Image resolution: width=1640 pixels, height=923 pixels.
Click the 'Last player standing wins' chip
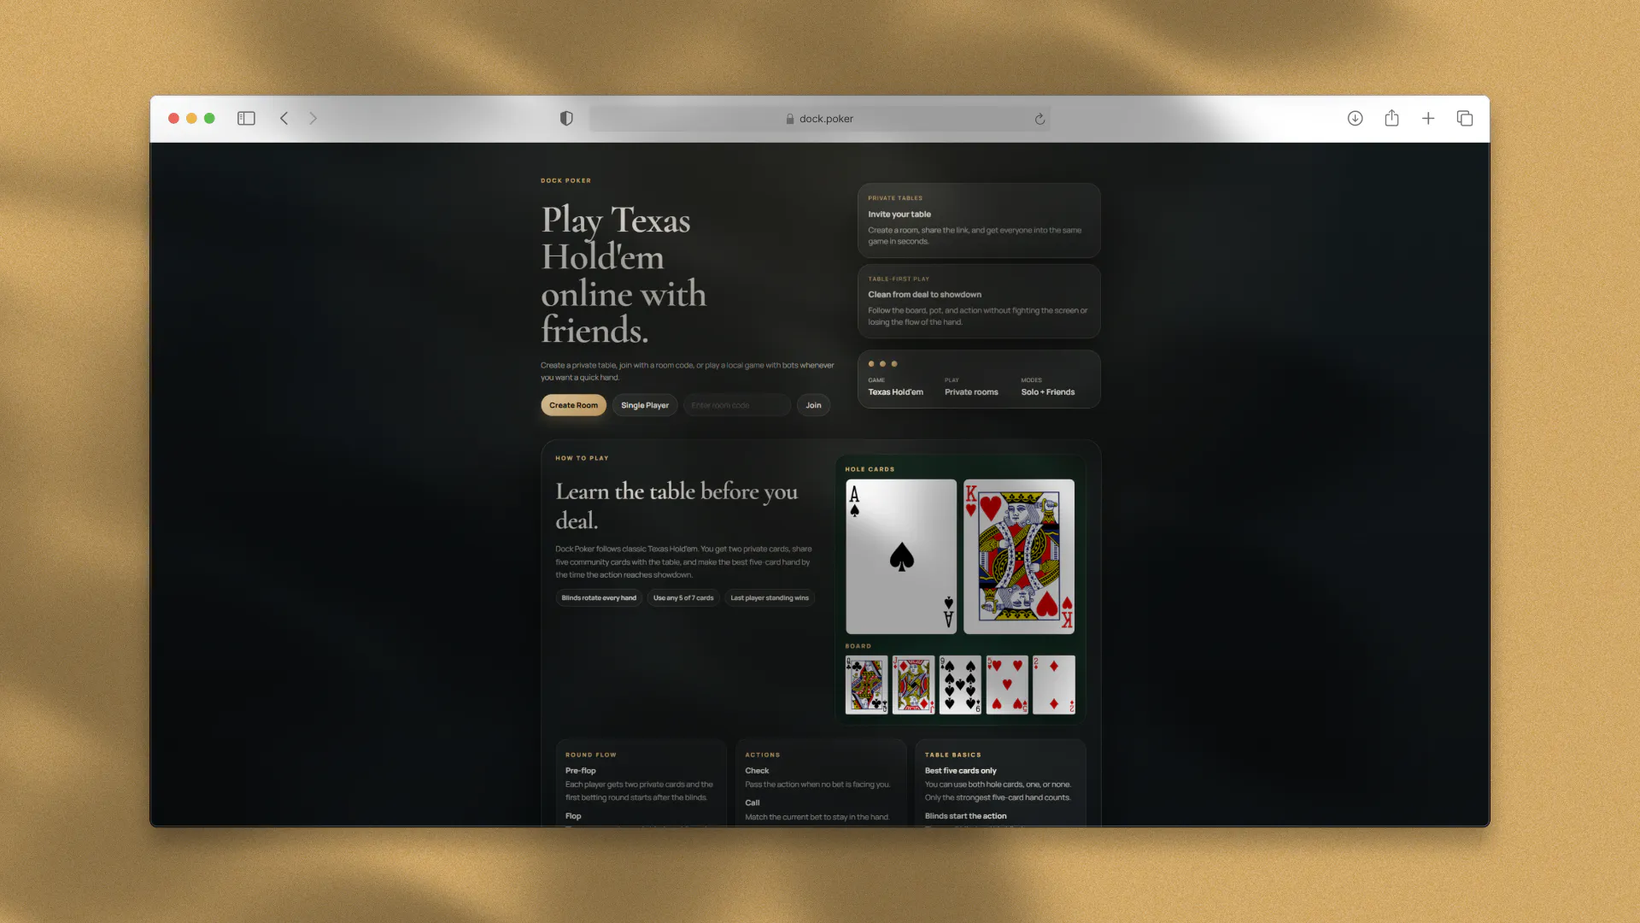click(770, 598)
